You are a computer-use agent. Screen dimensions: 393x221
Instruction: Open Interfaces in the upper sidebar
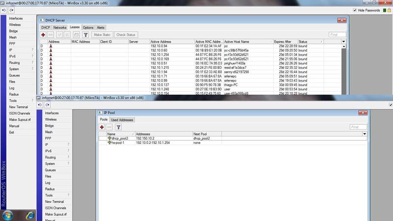click(16, 19)
